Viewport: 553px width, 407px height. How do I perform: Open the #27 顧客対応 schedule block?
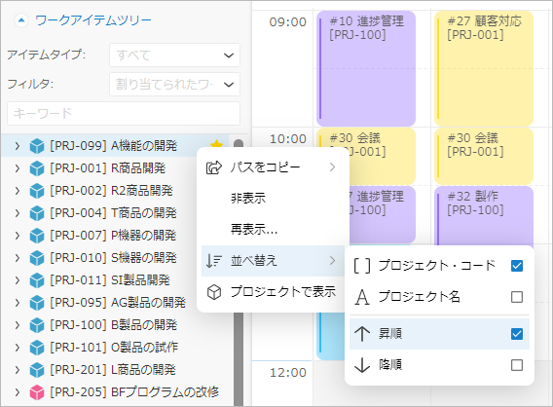[484, 68]
